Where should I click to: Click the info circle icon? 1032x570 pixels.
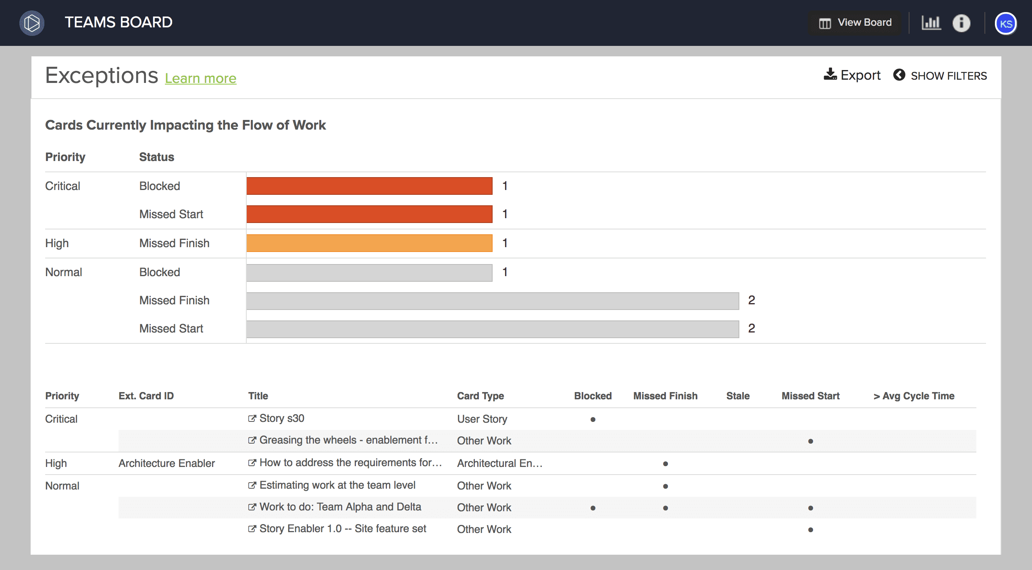(961, 23)
